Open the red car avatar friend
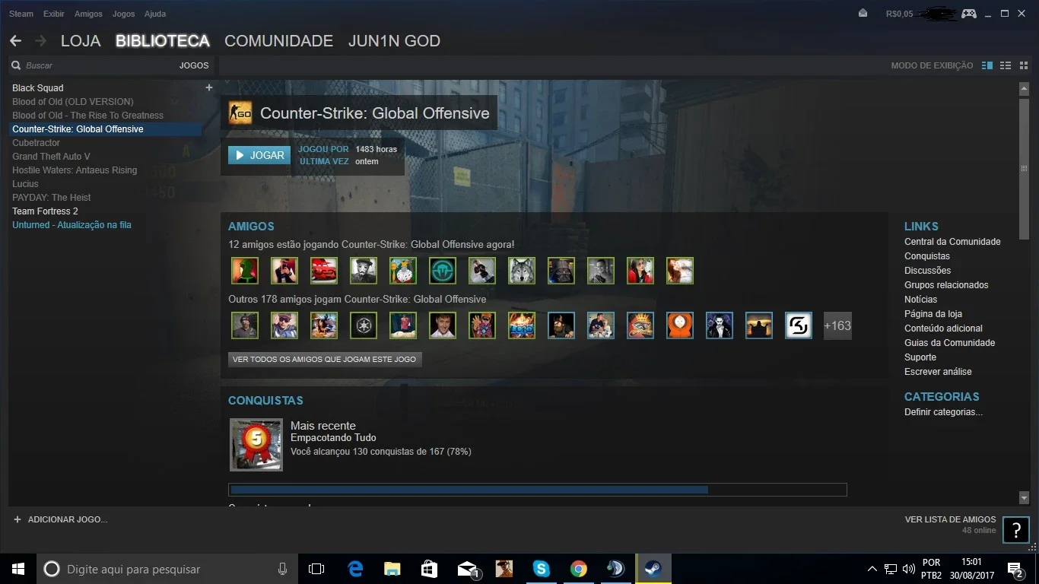The height and width of the screenshot is (584, 1039). pos(324,271)
